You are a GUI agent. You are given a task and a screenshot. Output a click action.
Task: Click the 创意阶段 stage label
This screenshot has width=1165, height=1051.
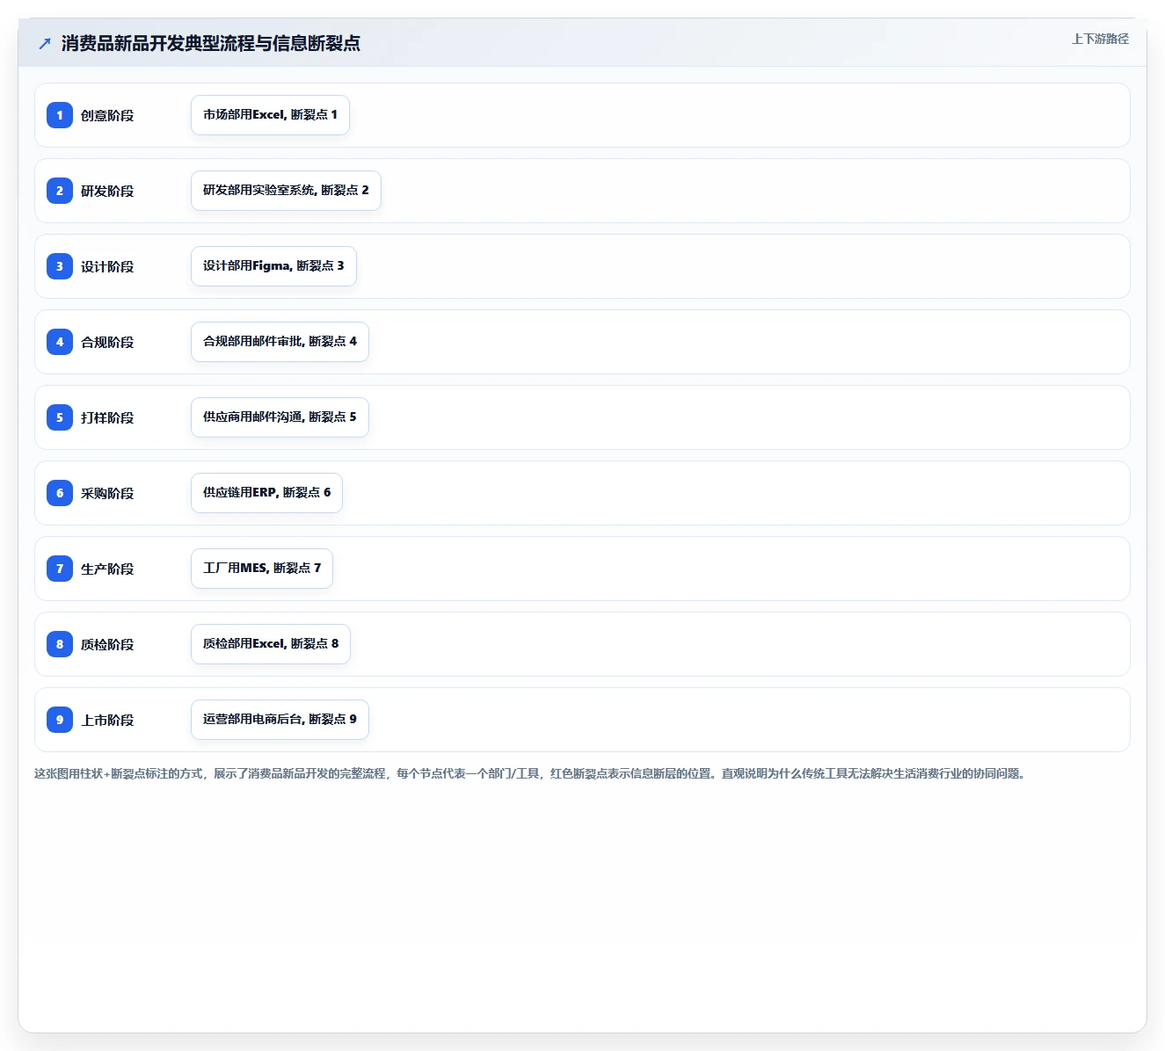(107, 116)
